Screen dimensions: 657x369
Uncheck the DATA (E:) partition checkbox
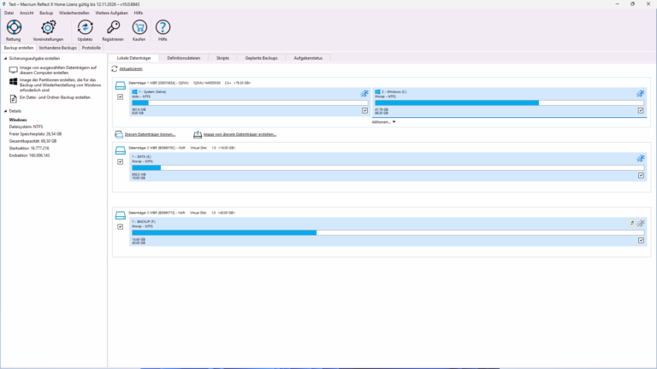click(641, 175)
